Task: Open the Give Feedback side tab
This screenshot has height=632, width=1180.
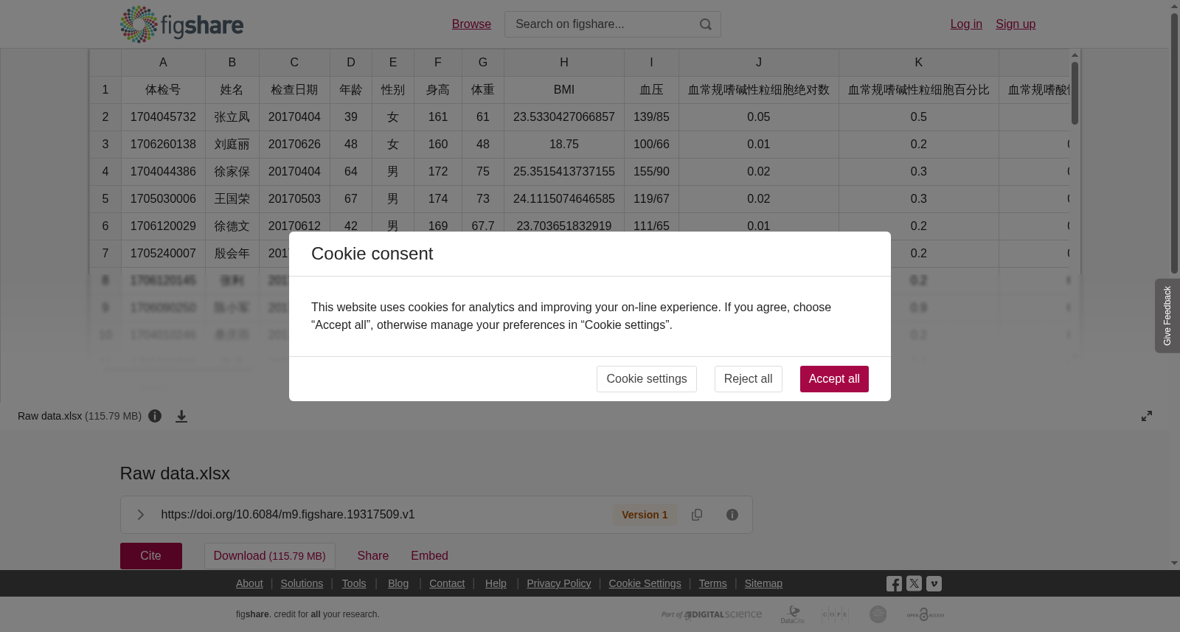Action: pos(1167,316)
